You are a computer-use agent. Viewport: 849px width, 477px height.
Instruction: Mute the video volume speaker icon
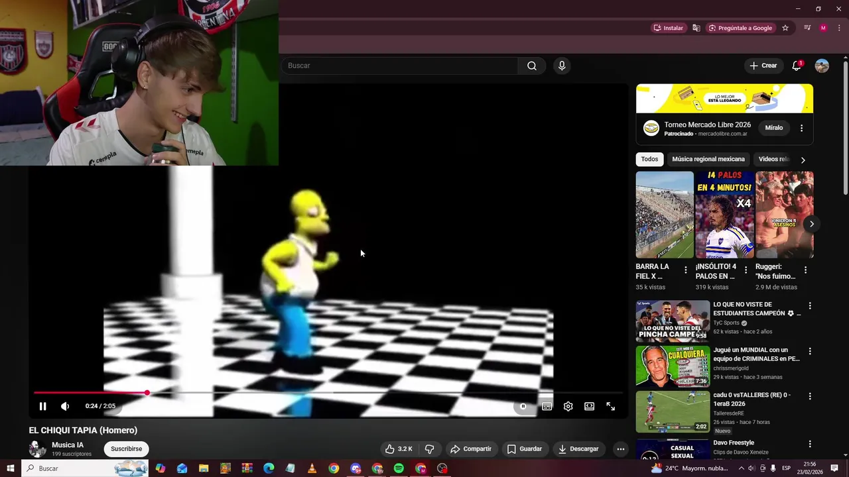point(65,406)
